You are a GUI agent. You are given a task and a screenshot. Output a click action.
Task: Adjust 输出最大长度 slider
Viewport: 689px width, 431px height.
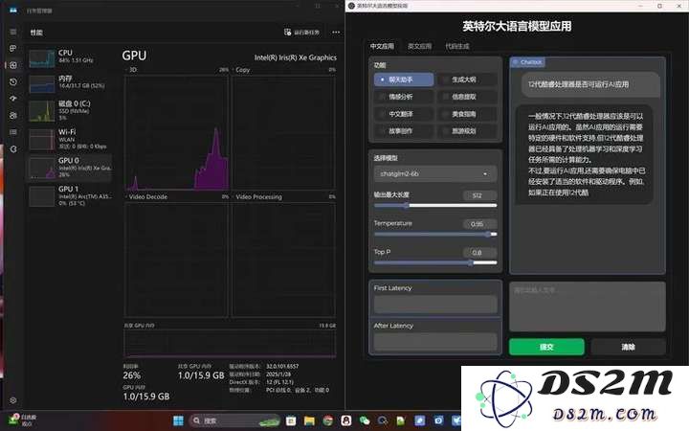click(x=435, y=205)
